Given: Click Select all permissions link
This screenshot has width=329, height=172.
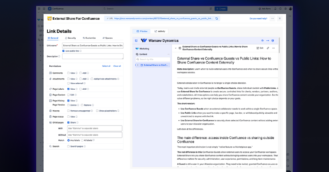Looking at the screenshot, I should click(x=106, y=66).
